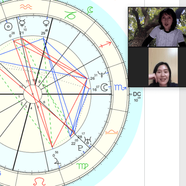Click the Sun glyph in the chart

tap(8, 27)
